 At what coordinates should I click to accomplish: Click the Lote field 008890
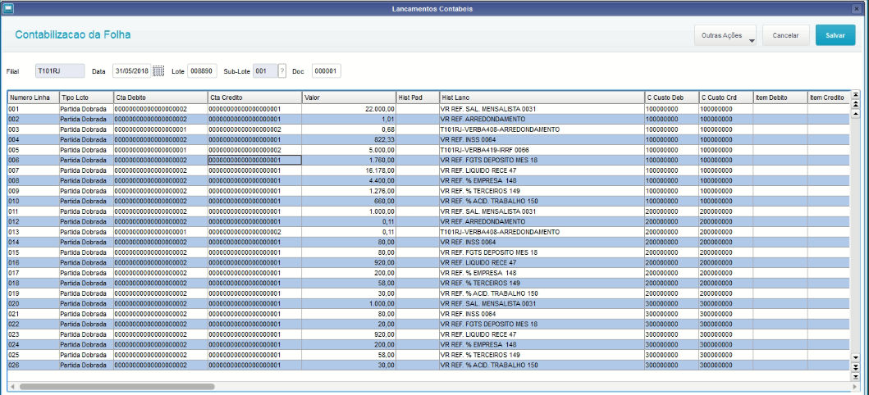point(203,70)
